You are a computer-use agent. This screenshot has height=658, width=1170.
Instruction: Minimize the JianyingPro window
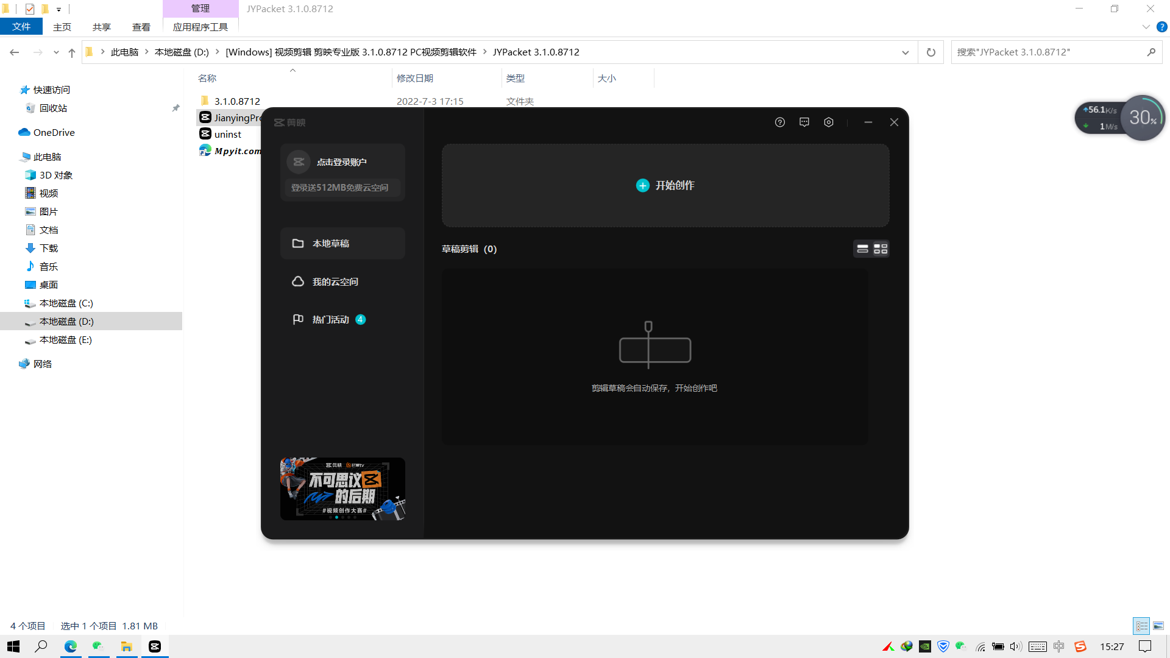868,122
